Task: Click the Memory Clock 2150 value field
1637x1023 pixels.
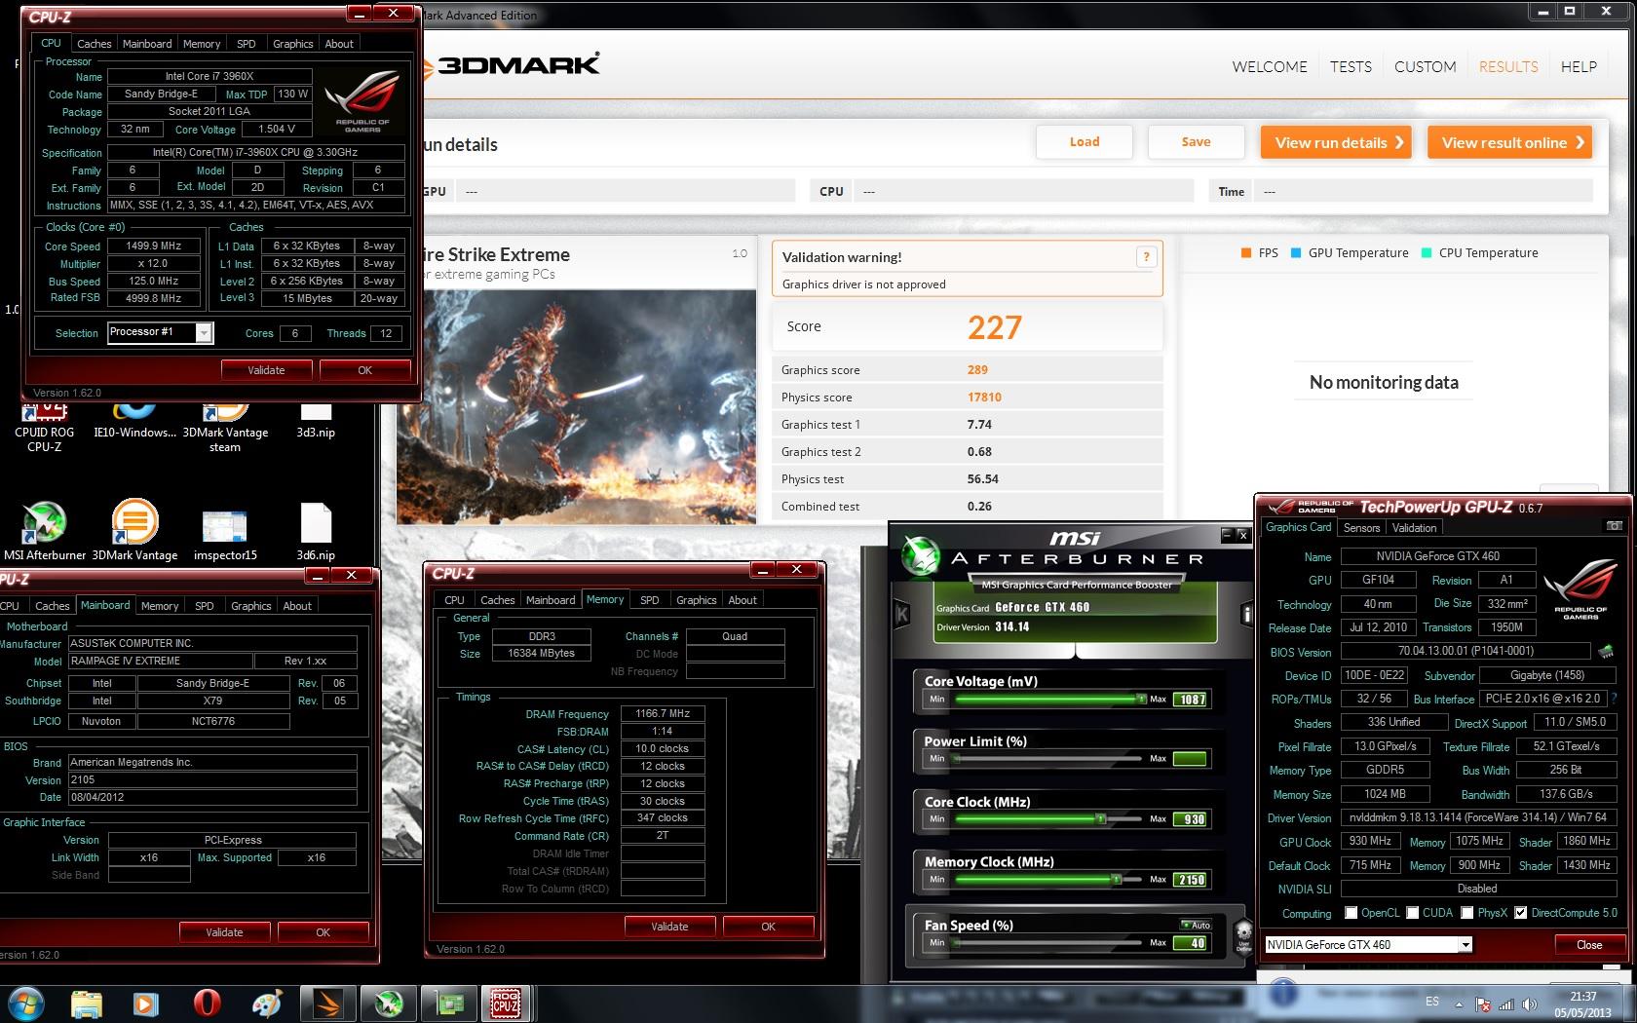Action: [x=1191, y=879]
